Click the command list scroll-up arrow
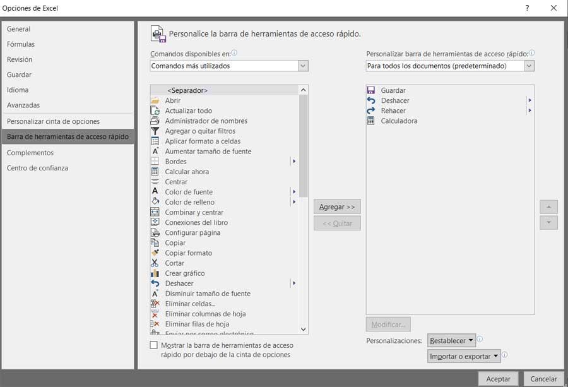This screenshot has width=568, height=387. point(304,90)
